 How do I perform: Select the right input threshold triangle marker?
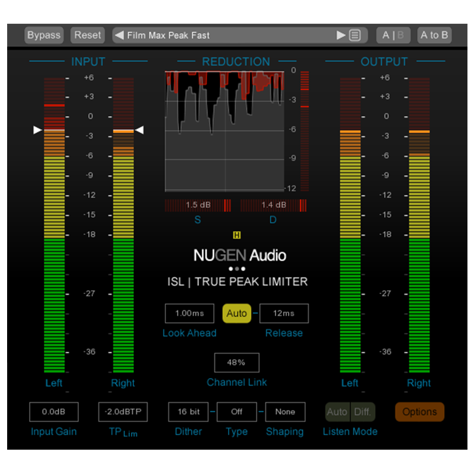click(139, 130)
